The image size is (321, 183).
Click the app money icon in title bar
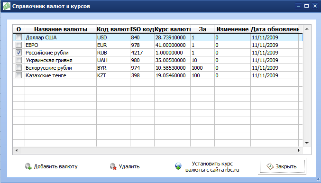(6, 6)
